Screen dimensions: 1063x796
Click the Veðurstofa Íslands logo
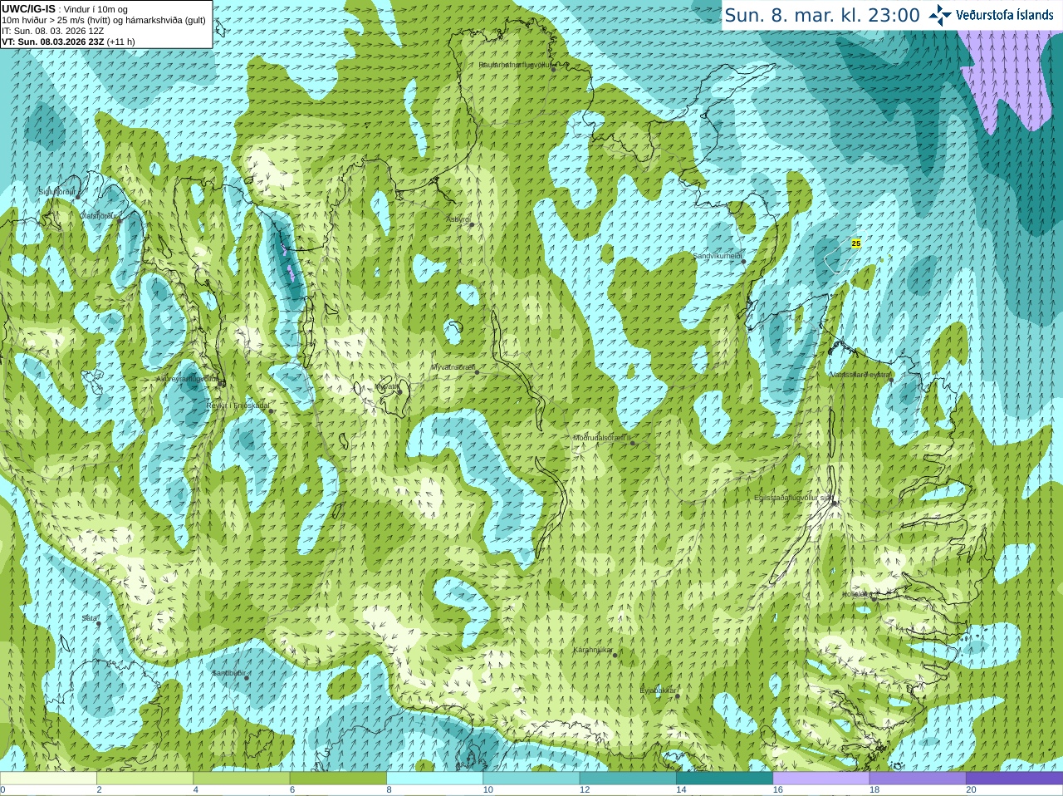992,15
